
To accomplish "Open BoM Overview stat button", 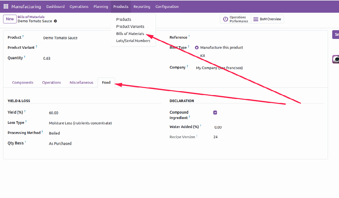I will [x=267, y=19].
